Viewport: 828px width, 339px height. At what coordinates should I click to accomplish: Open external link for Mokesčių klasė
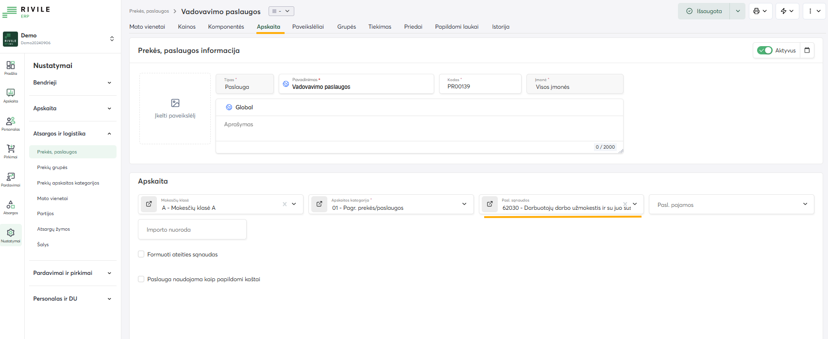149,204
